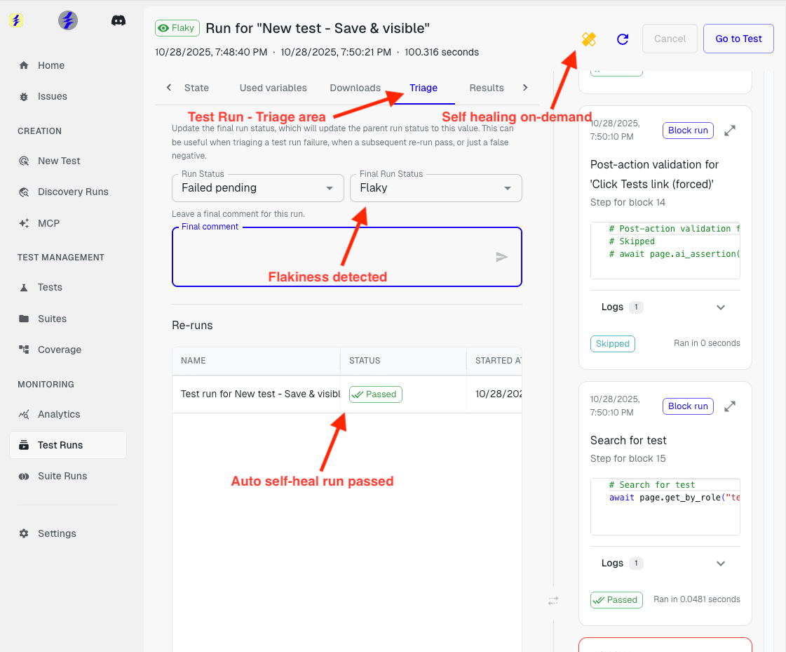
Task: Open the Run Status dropdown
Action: [x=257, y=188]
